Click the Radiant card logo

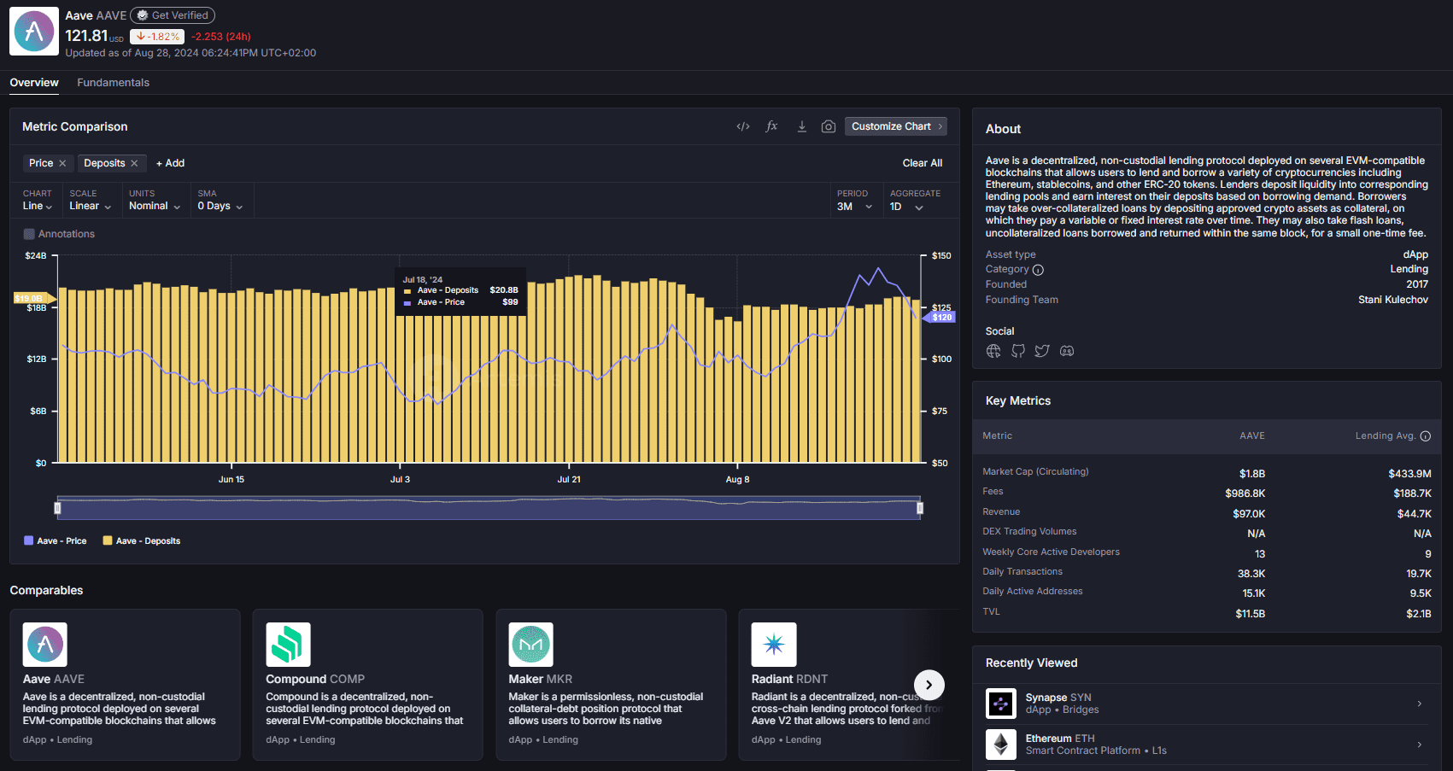point(774,645)
